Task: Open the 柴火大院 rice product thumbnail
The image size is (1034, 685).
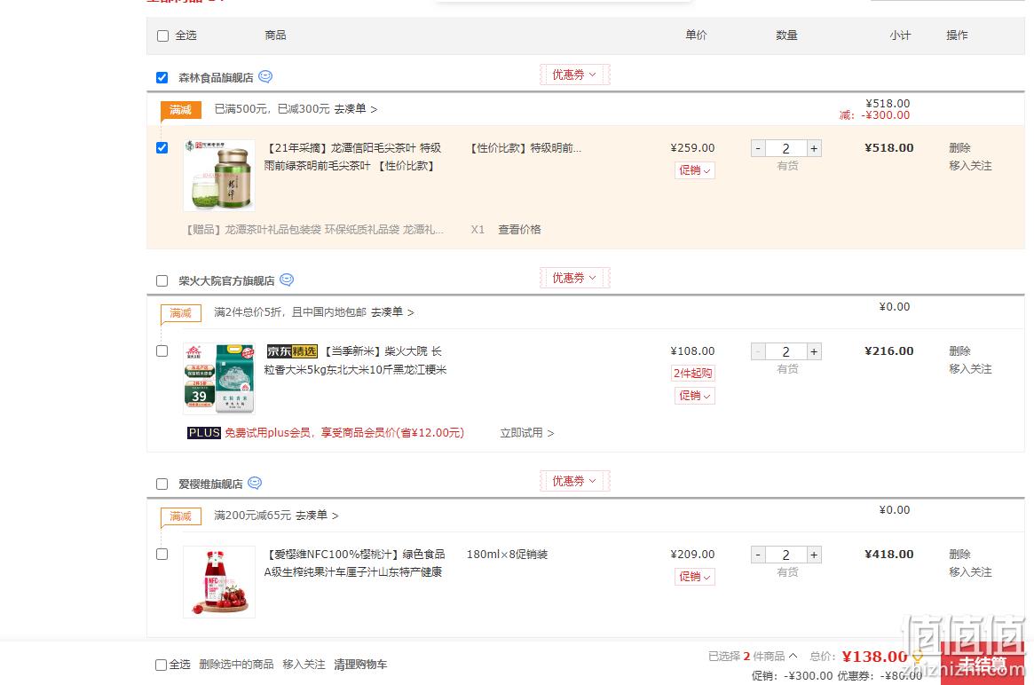Action: (219, 378)
